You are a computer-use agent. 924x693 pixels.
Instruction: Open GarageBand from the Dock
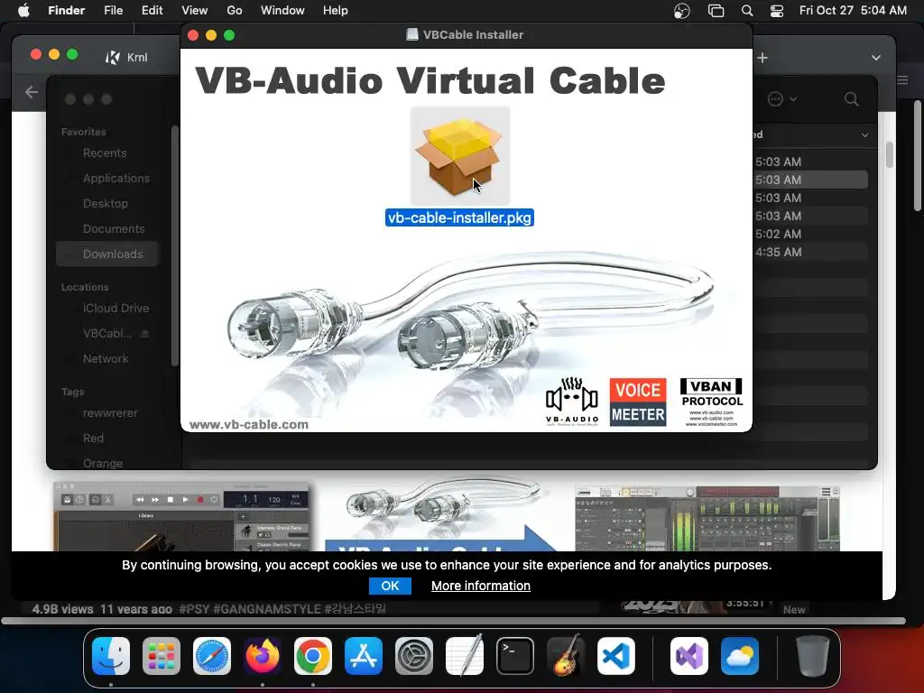(566, 656)
